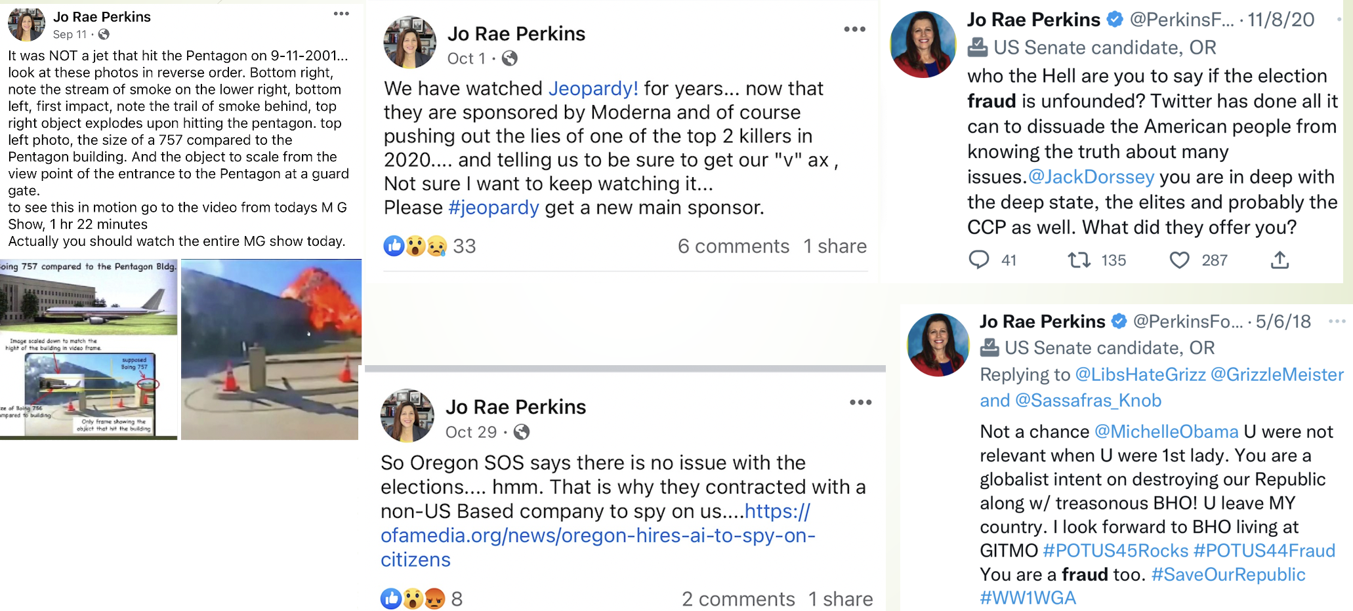This screenshot has width=1353, height=611.
Task: View 6 comments on Oct 1 post
Action: click(734, 246)
